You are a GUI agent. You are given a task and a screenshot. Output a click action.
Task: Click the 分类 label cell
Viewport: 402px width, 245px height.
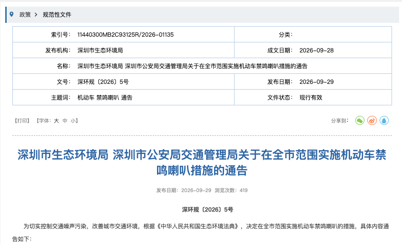pos(285,35)
